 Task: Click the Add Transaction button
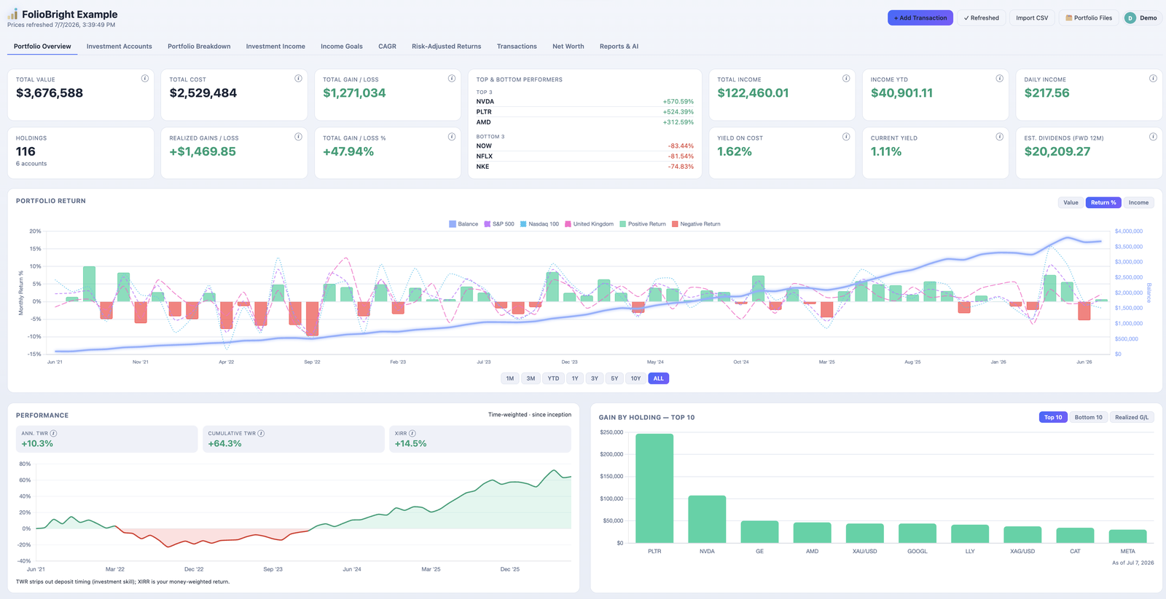pos(920,17)
